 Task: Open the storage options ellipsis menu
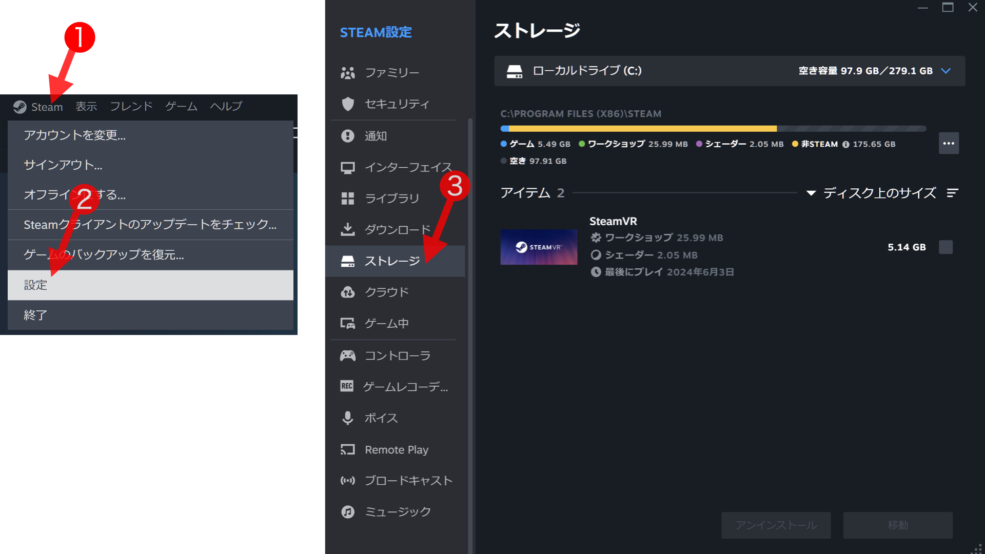(x=949, y=143)
